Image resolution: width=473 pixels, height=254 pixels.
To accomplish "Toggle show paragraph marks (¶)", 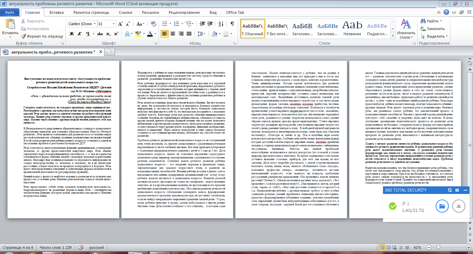I will (232, 24).
